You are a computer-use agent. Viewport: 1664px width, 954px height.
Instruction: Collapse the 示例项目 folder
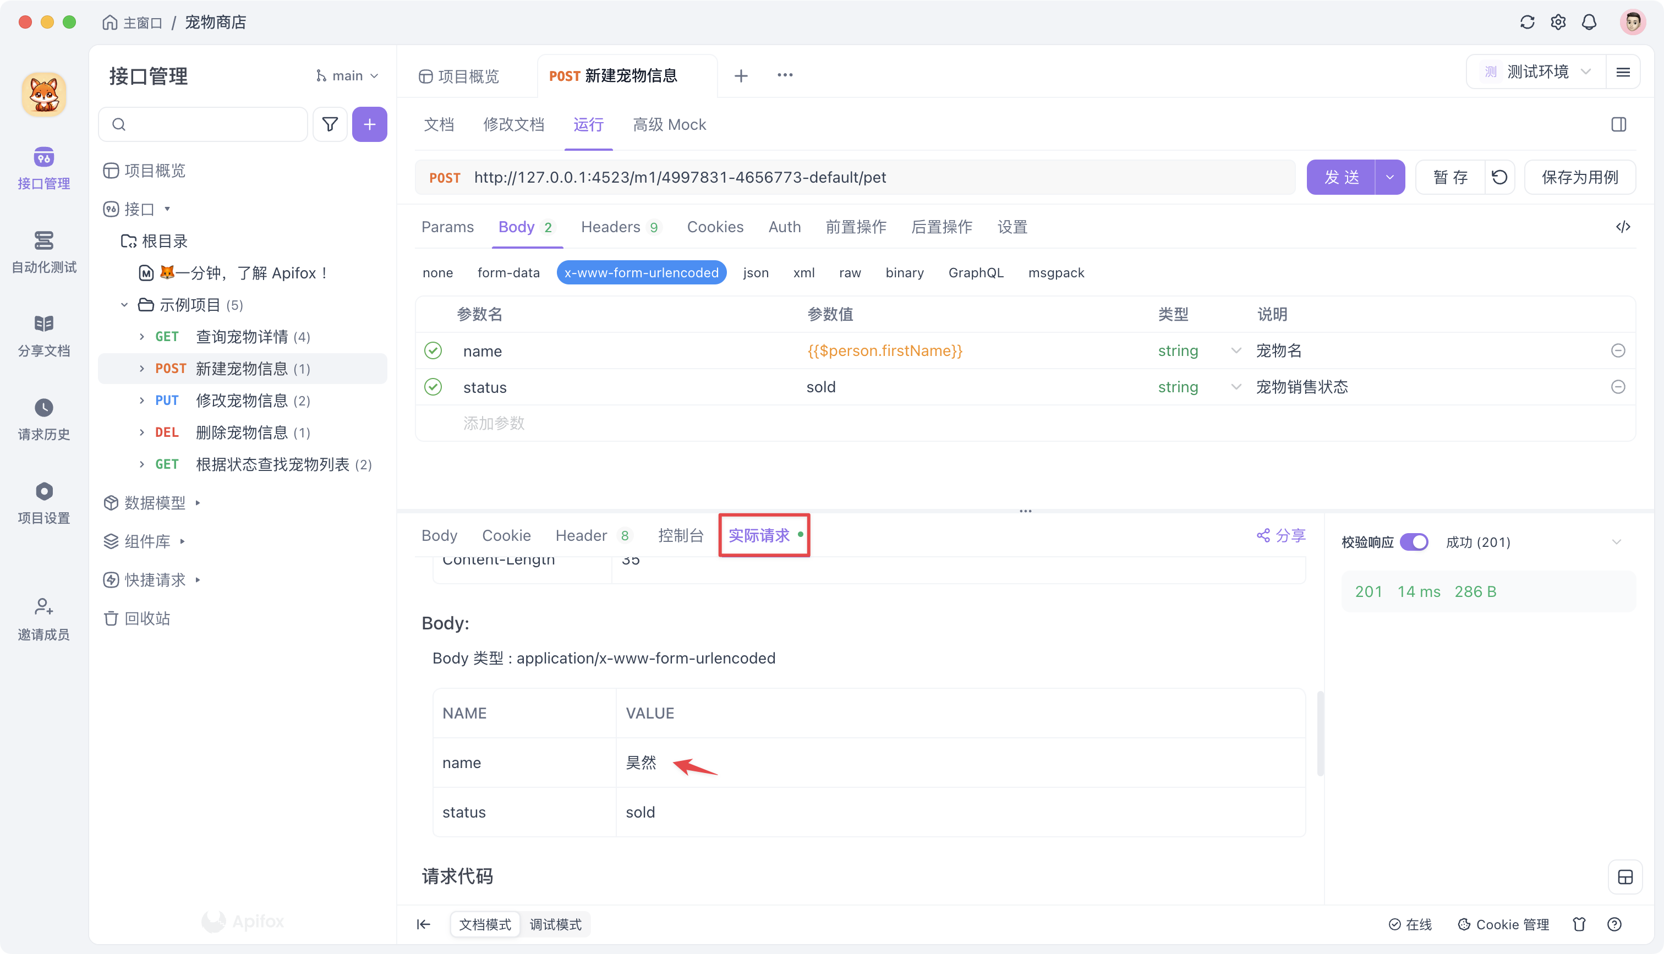(123, 304)
